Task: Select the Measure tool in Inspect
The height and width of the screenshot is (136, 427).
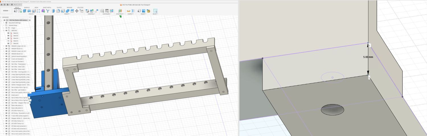Action: pos(128,11)
